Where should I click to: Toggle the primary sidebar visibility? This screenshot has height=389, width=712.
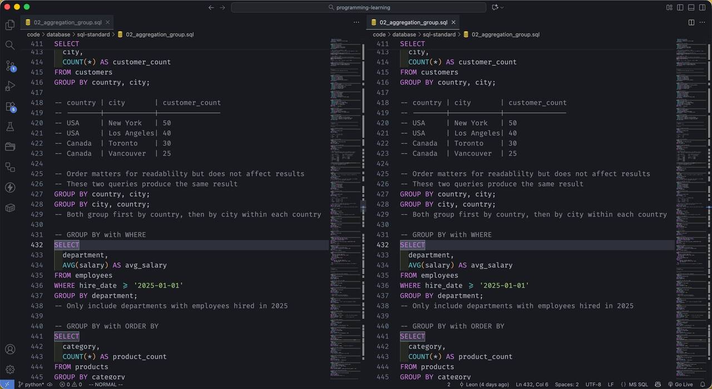pos(680,7)
